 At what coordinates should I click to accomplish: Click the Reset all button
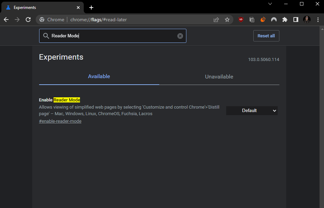pyautogui.click(x=266, y=36)
